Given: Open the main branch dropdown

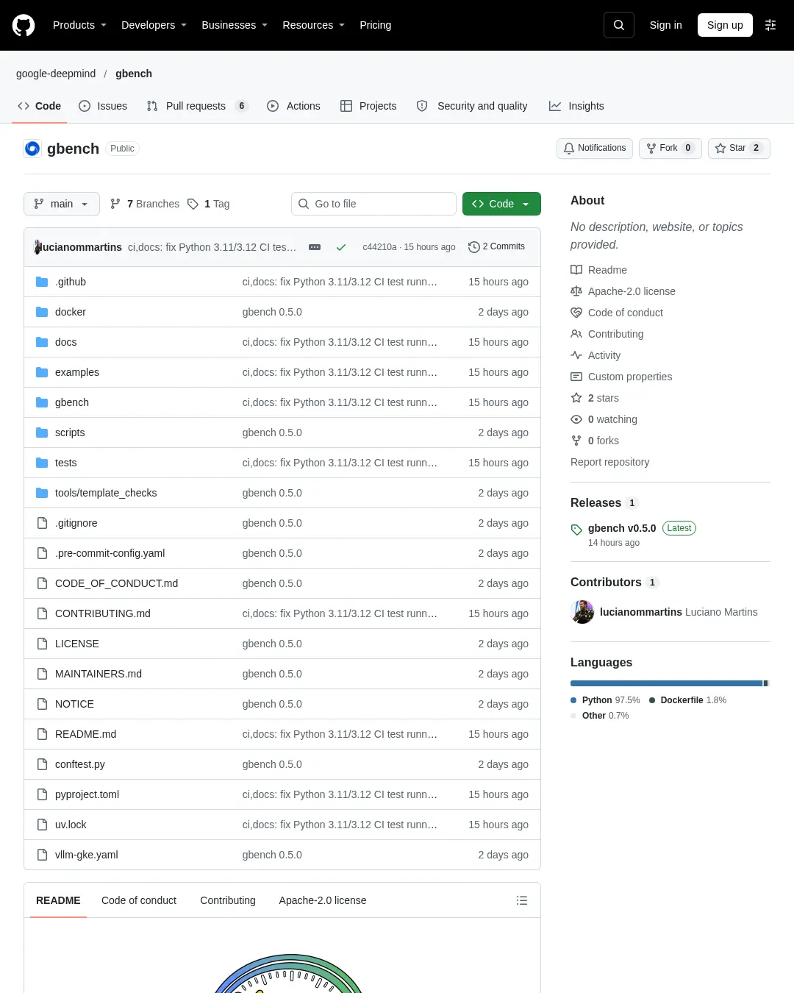Looking at the screenshot, I should [62, 204].
